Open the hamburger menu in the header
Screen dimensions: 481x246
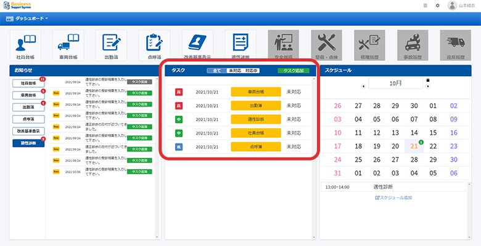click(x=425, y=6)
